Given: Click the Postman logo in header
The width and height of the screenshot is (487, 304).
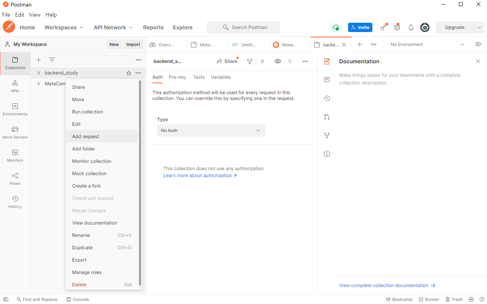Looking at the screenshot, I should [x=8, y=27].
